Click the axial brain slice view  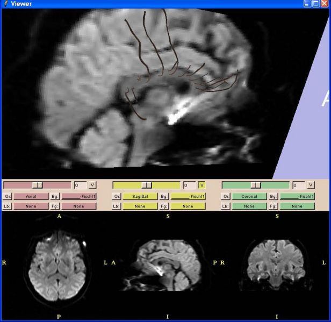pyautogui.click(x=57, y=263)
